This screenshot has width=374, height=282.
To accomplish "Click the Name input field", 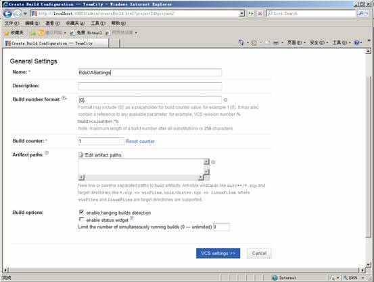I will pyautogui.click(x=149, y=73).
